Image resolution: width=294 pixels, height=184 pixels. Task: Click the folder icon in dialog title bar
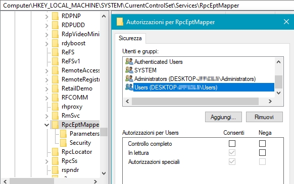[x=120, y=22]
